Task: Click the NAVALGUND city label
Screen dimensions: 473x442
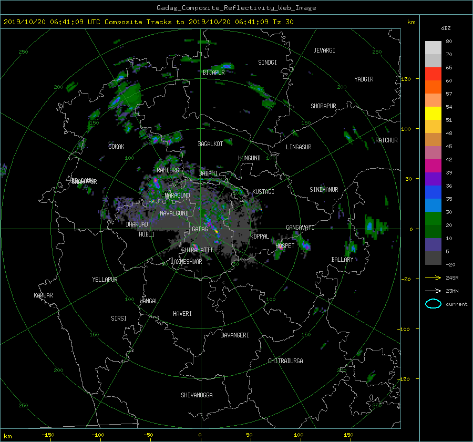Action: pos(174,213)
